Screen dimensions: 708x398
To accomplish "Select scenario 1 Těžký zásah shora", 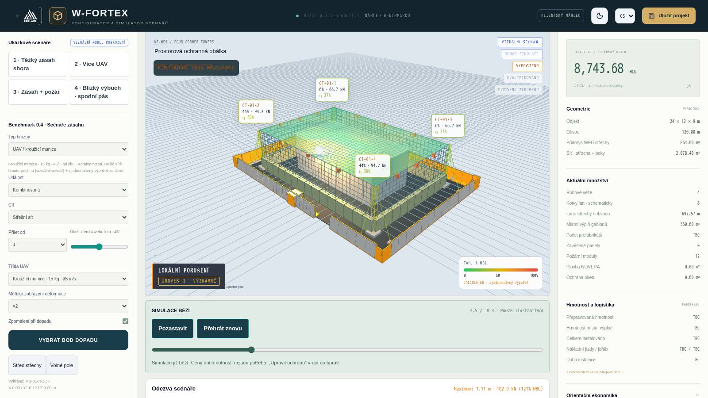I will tap(38, 64).
